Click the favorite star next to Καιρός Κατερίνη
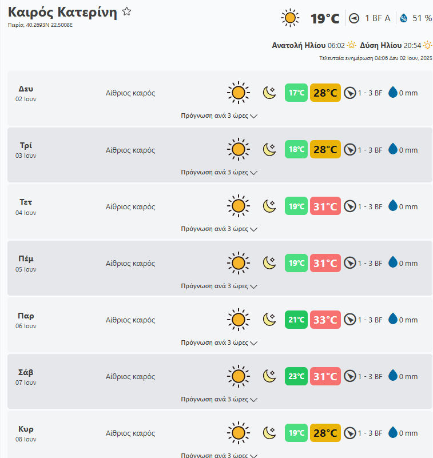433x458 pixels. click(127, 11)
